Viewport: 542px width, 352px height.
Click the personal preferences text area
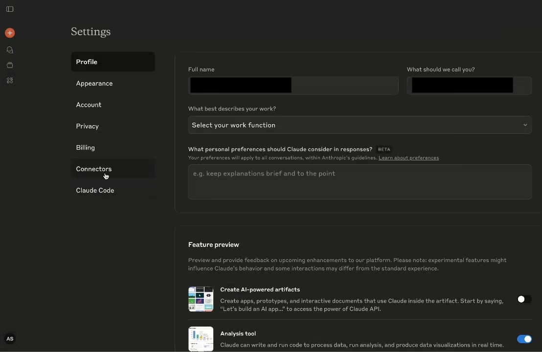360,182
